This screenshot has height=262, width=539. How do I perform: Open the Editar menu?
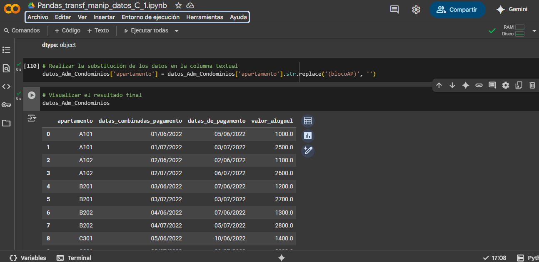point(63,17)
